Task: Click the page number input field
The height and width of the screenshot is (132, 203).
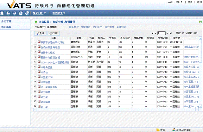Action: pyautogui.click(x=162, y=33)
